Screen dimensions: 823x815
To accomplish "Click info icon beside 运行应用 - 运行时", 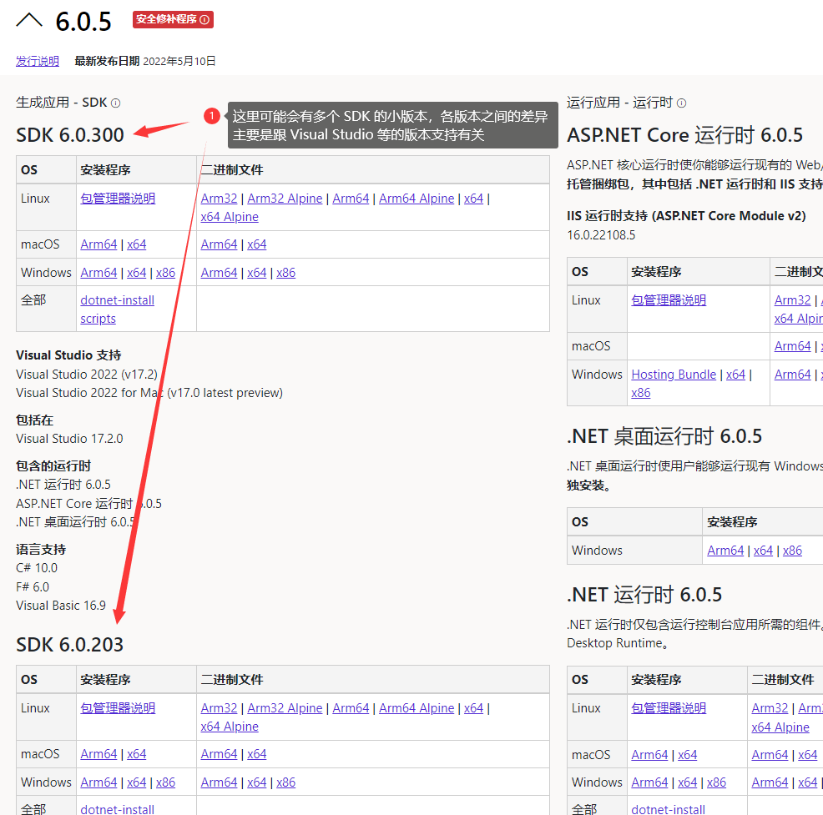I will coord(681,103).
